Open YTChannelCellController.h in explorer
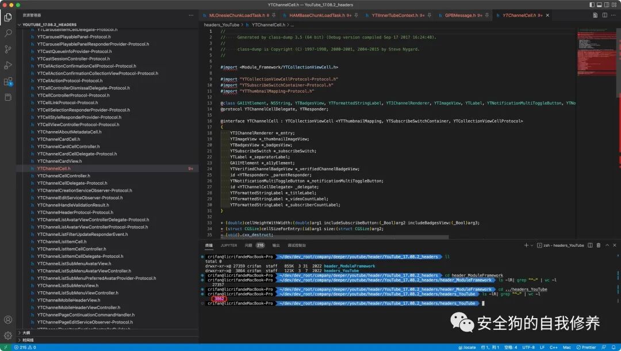Image resolution: width=621 pixels, height=351 pixels. pos(63,176)
